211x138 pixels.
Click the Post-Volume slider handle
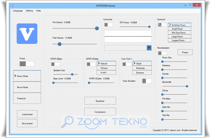pos(60,44)
